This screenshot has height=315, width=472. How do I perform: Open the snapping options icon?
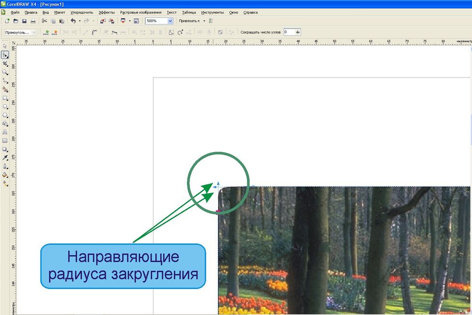coord(211,21)
